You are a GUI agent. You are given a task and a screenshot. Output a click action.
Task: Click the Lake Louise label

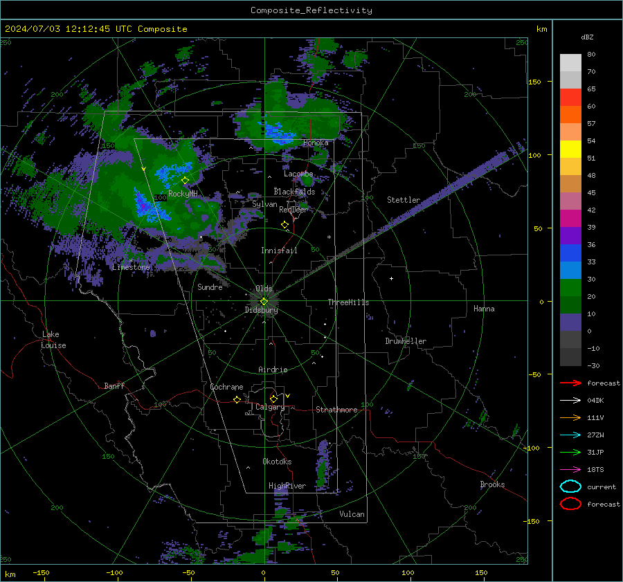pyautogui.click(x=53, y=340)
